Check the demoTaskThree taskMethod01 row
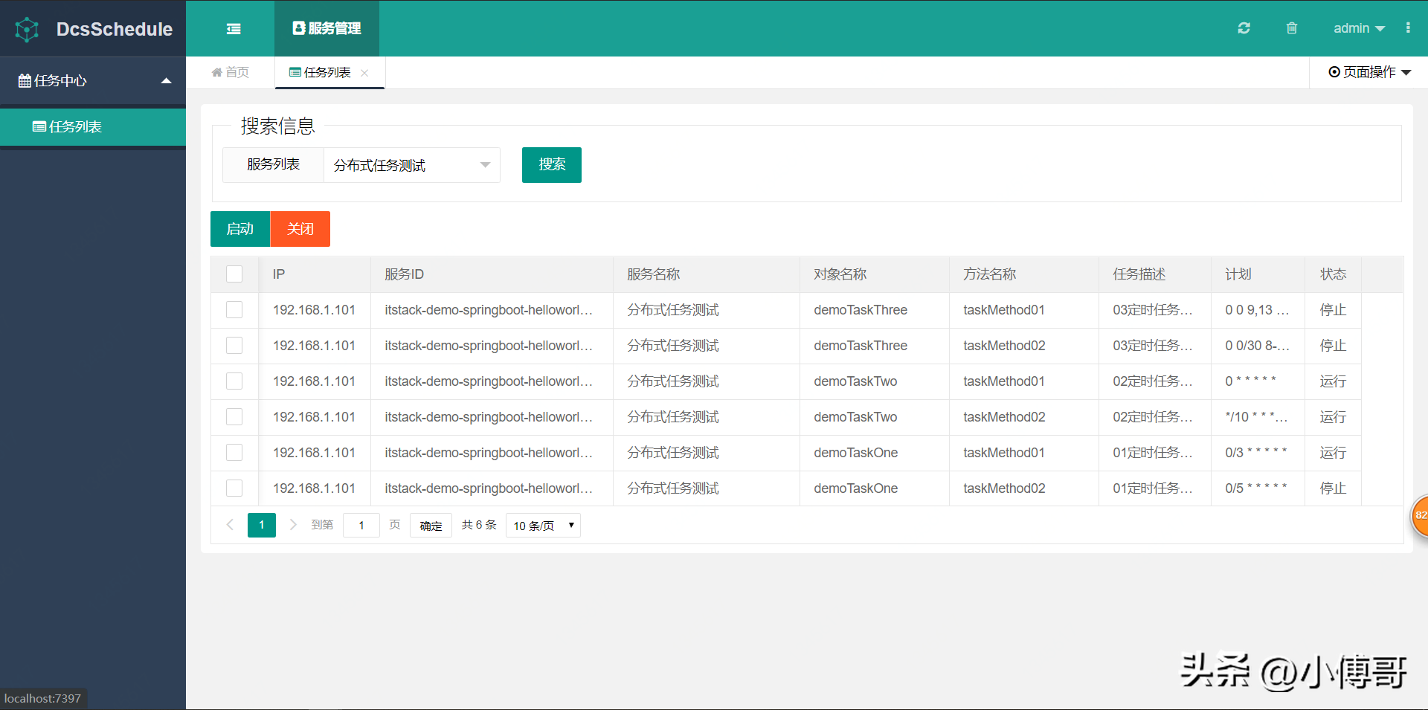This screenshot has height=710, width=1428. tap(234, 310)
